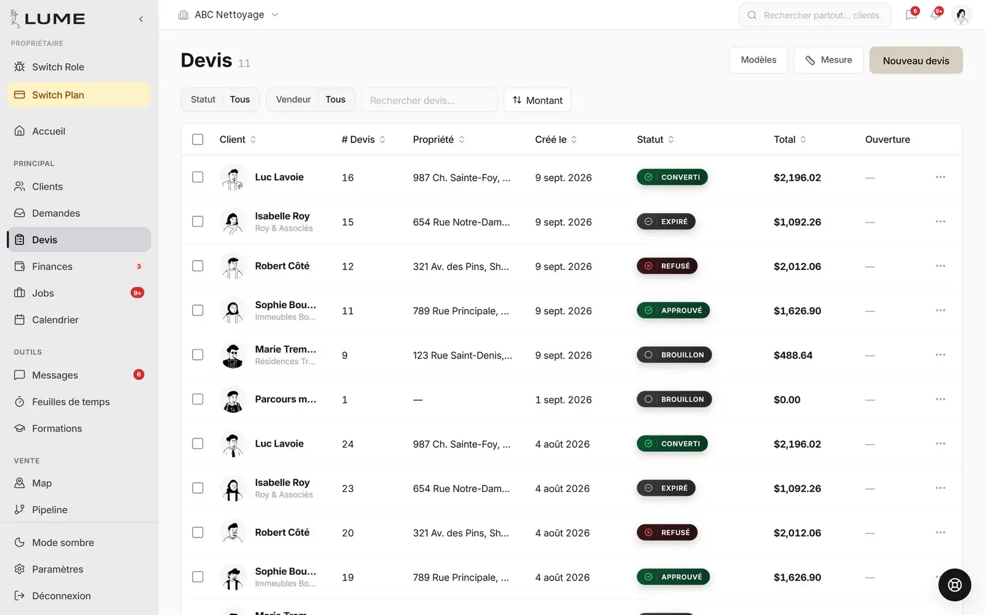The width and height of the screenshot is (985, 615).
Task: Open the floating help support button
Action: 954,584
